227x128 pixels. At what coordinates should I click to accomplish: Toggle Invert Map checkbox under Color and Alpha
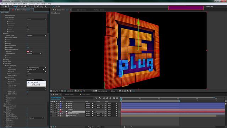coord(27,76)
